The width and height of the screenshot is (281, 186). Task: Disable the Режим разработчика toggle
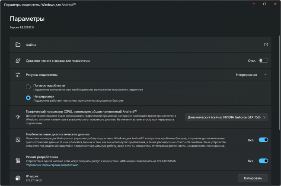(x=263, y=161)
